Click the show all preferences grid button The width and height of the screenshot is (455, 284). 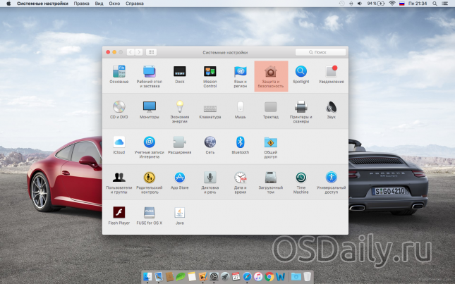pos(152,52)
